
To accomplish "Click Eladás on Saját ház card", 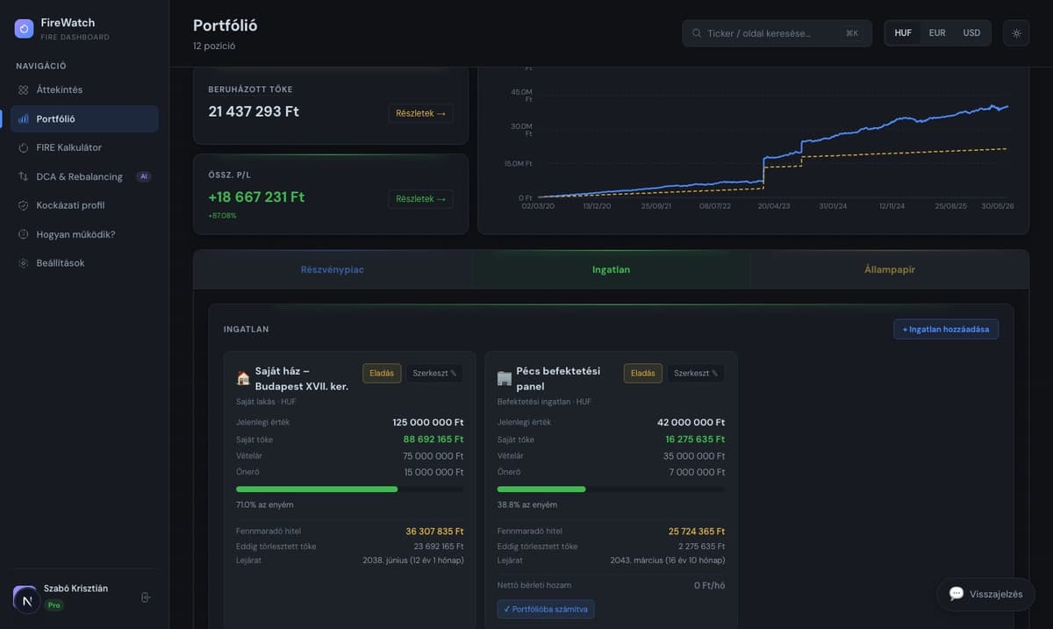I will 382,373.
